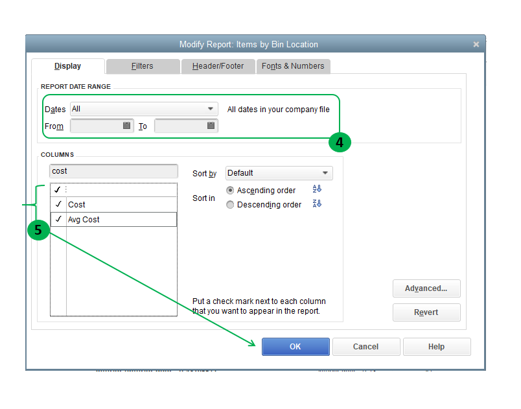Uncheck the Avg Cost column checkmark
The width and height of the screenshot is (521, 409).
58,219
